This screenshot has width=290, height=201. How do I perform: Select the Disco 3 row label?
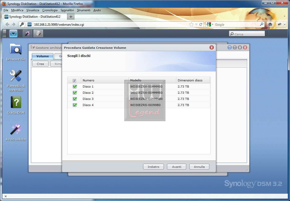coord(88,99)
